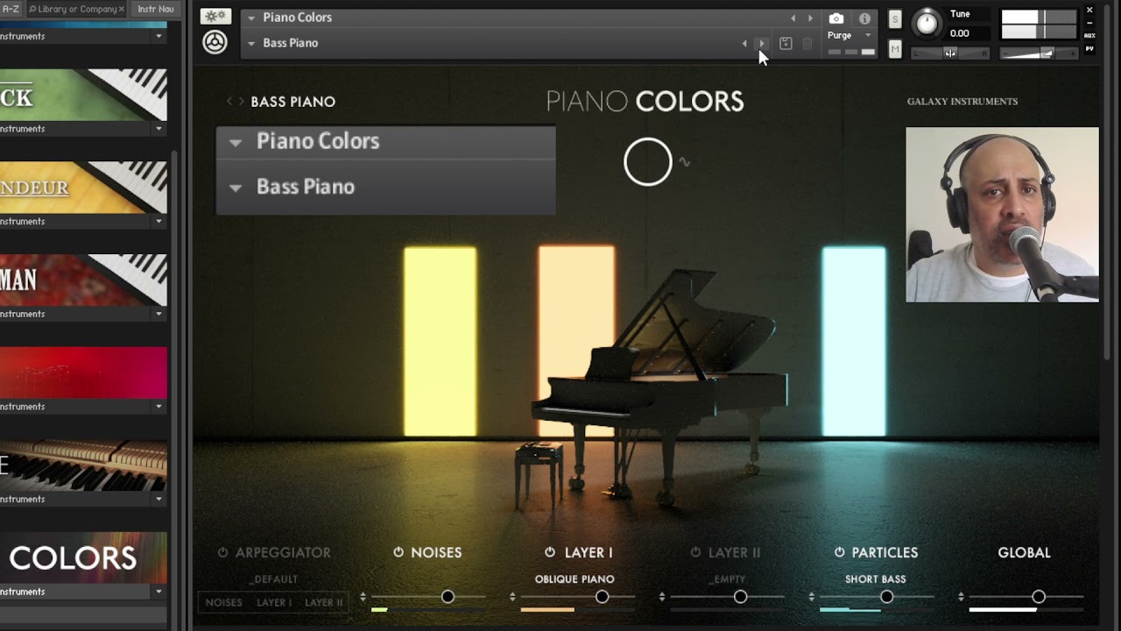Select the _DEFAULT arpeggiator preset name
Screen dimensions: 1121x631
274,579
